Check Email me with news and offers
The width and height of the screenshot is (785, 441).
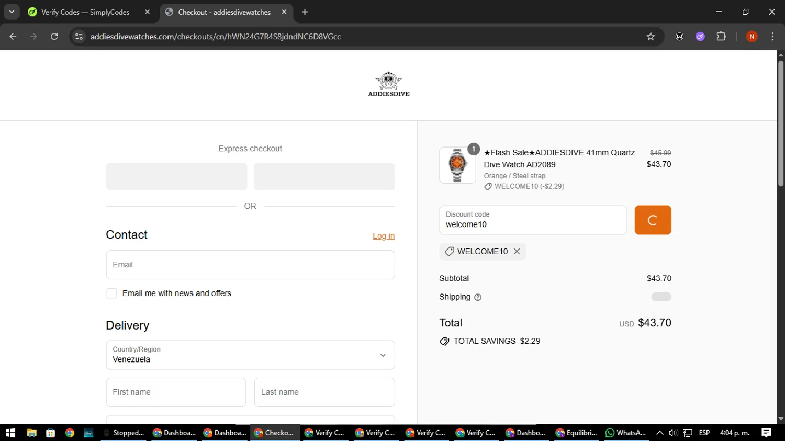111,293
